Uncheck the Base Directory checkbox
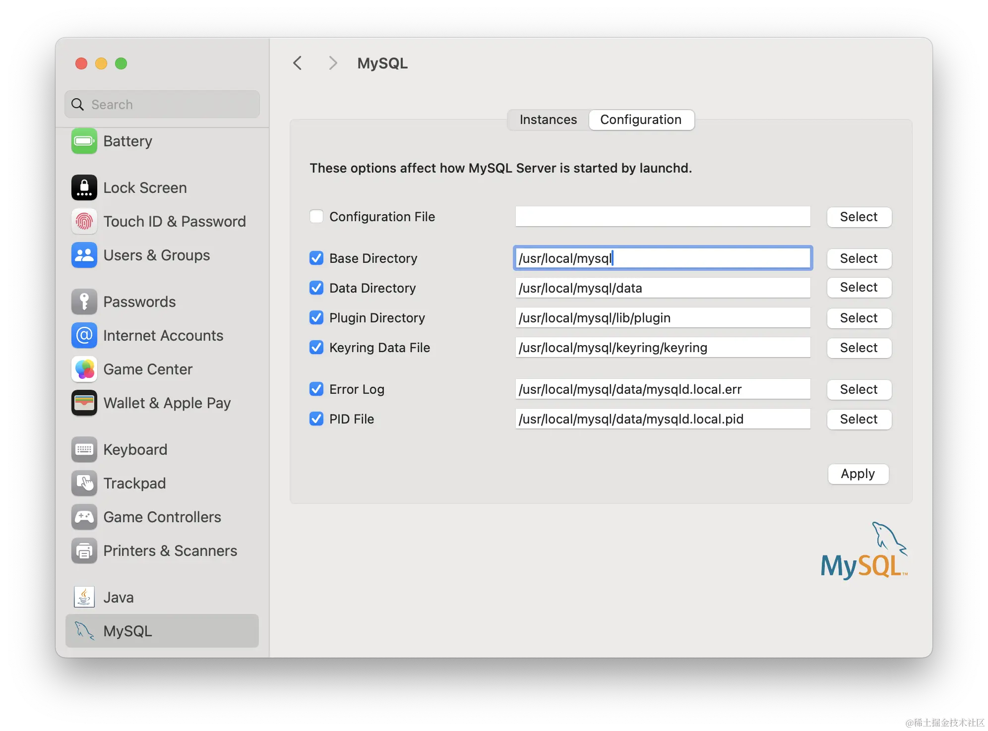 click(x=316, y=258)
